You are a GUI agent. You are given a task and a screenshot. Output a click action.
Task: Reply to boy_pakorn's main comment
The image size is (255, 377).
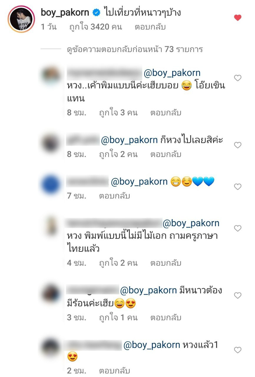click(150, 27)
